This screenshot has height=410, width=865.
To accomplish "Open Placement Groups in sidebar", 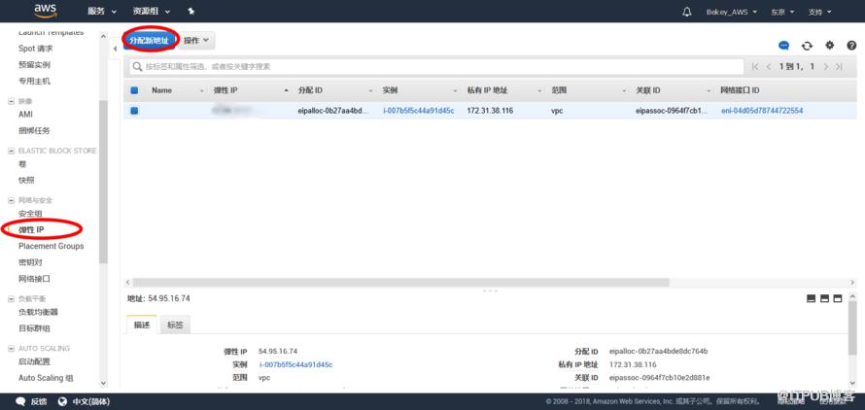I will click(x=52, y=246).
